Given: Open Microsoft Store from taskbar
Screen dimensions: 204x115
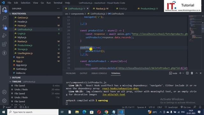Looking at the screenshot, I should pyautogui.click(x=91, y=112).
